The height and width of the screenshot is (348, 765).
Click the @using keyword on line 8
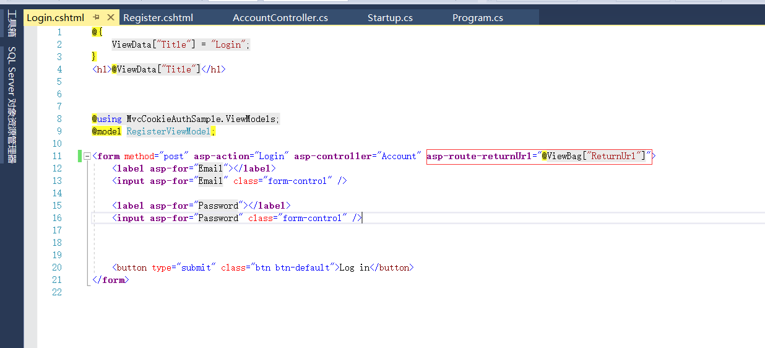(107, 119)
